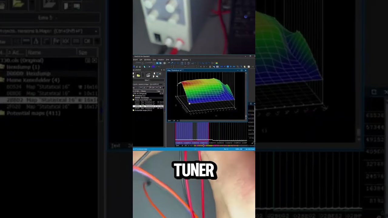
Task: Open the Find menu
Action: click(167, 60)
